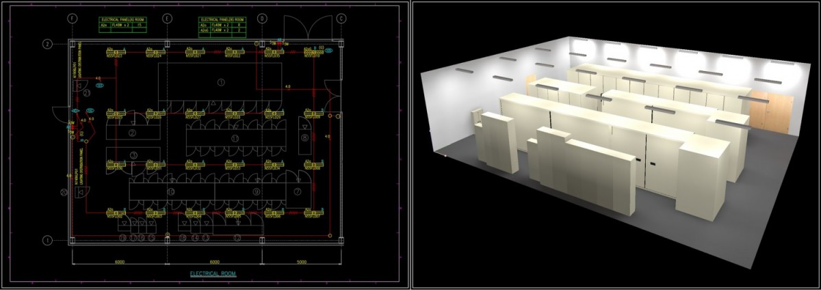Click equipment tag 1 in the large cabinet
Image resolution: width=821 pixels, height=290 pixels.
[220, 81]
